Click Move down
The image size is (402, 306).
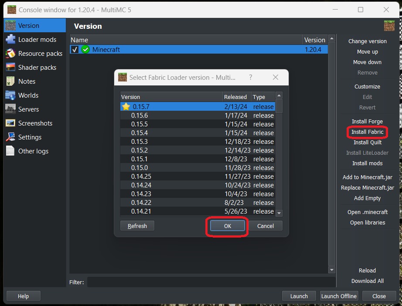tap(367, 62)
